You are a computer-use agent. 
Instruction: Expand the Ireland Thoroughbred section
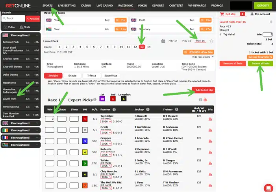(20, 130)
